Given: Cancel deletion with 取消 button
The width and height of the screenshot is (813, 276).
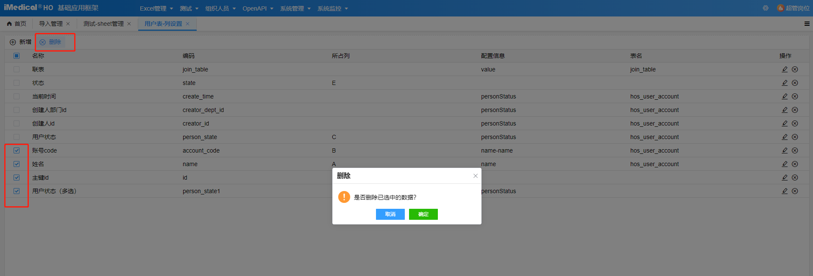Looking at the screenshot, I should click(390, 214).
